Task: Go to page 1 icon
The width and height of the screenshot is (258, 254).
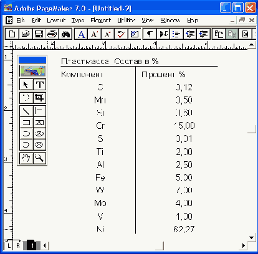Action: click(32, 246)
